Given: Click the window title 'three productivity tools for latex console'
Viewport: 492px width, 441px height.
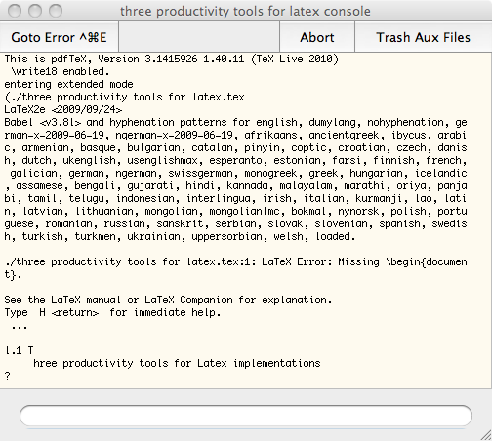Looking at the screenshot, I should (x=245, y=11).
